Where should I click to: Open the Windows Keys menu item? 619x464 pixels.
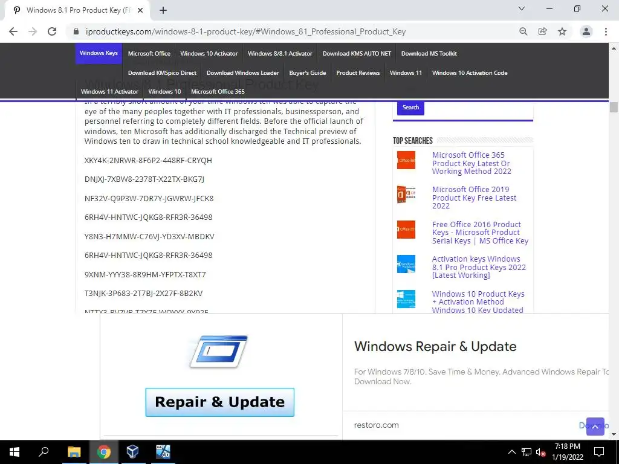click(99, 53)
